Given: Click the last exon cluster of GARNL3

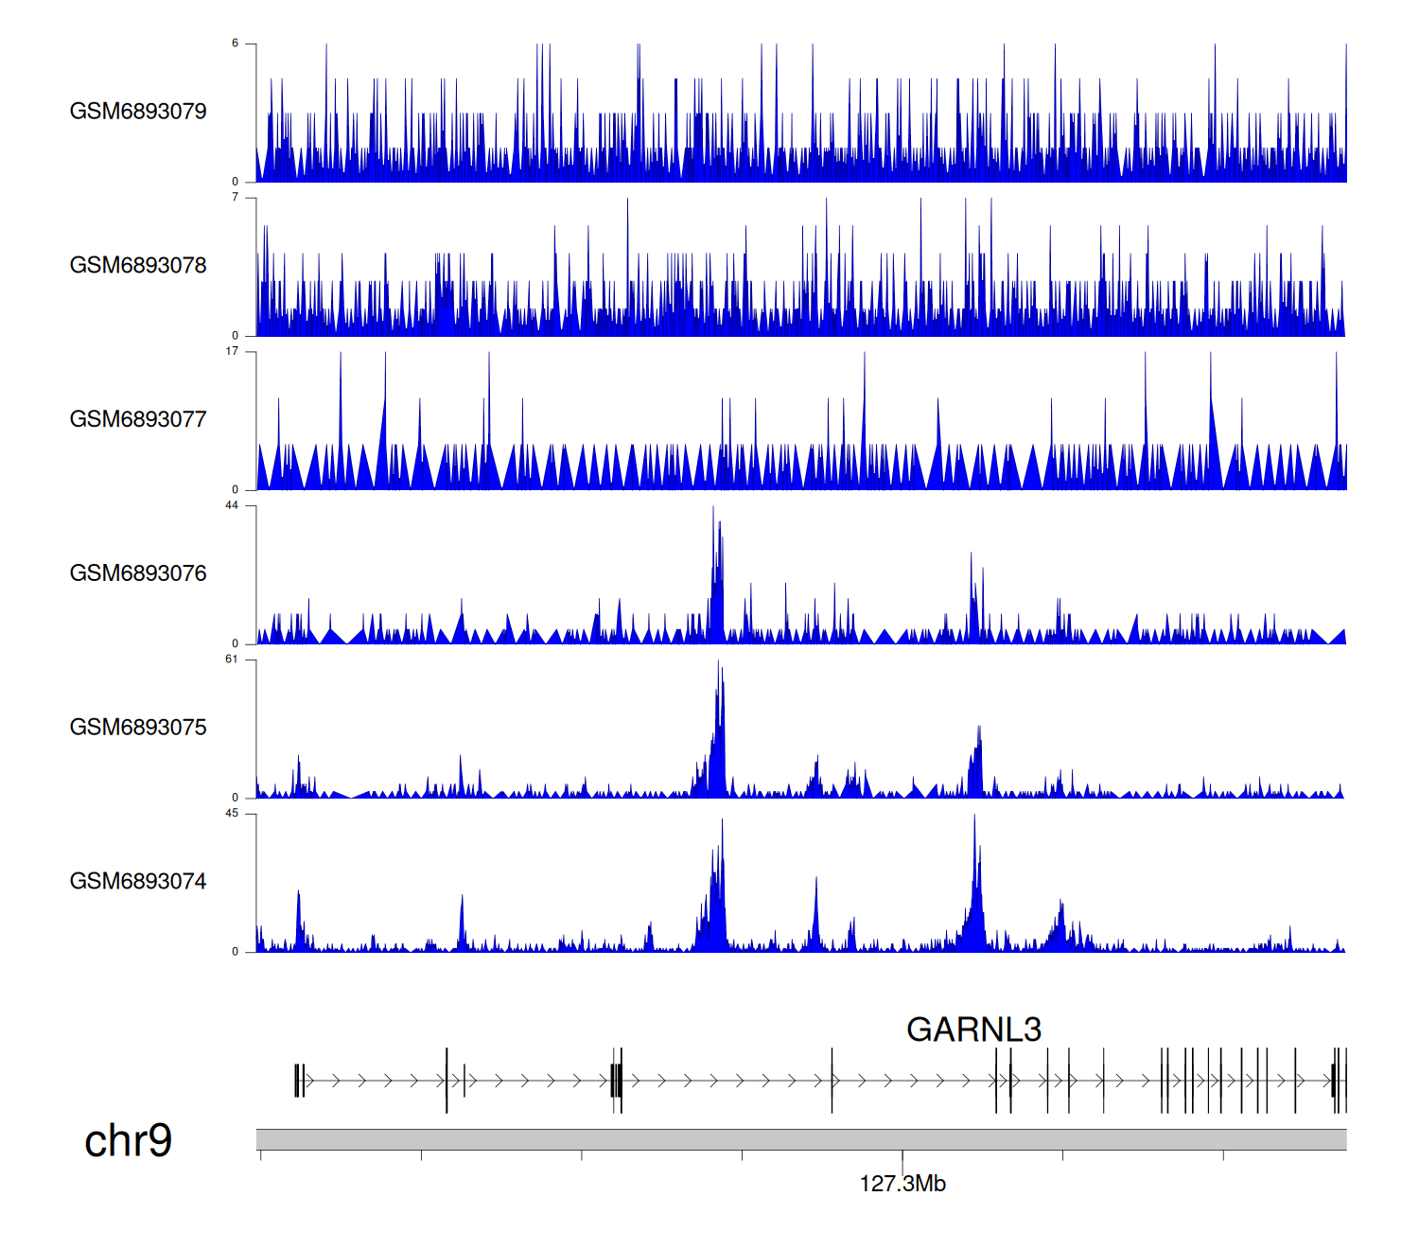Looking at the screenshot, I should (1338, 1081).
